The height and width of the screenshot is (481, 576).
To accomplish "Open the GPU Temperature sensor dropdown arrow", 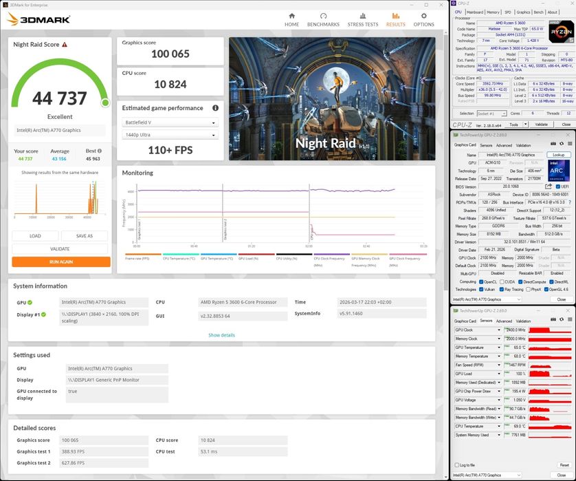I will (499, 348).
